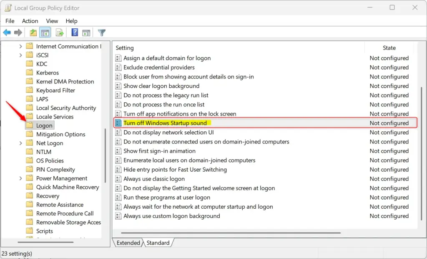The image size is (427, 259).
Task: Select Hide entry points for Fast User Switching
Action: (x=175, y=169)
